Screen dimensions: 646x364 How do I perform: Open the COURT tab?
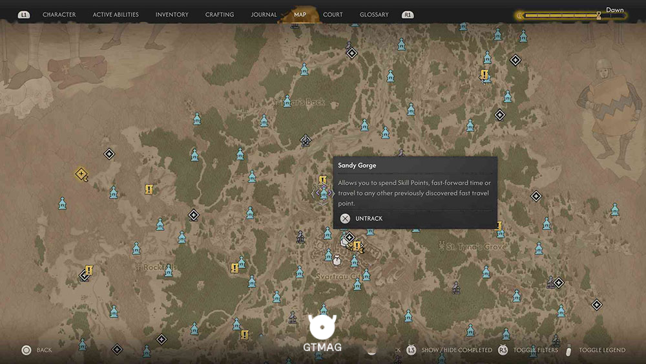click(x=333, y=14)
